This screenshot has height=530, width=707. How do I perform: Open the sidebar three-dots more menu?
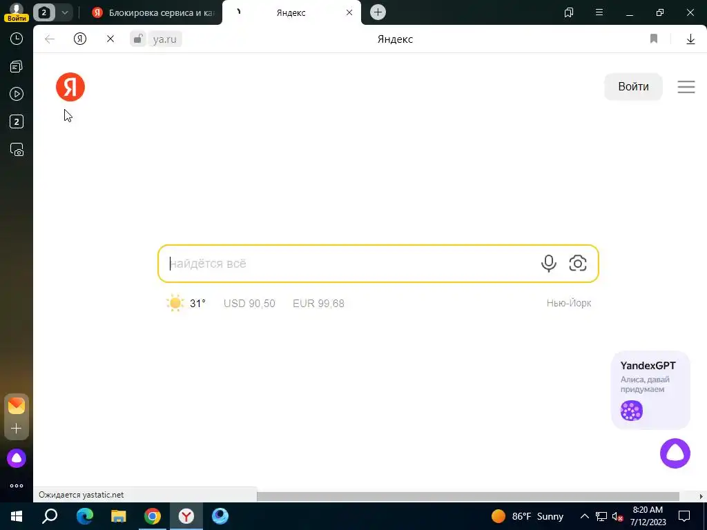coord(17,486)
